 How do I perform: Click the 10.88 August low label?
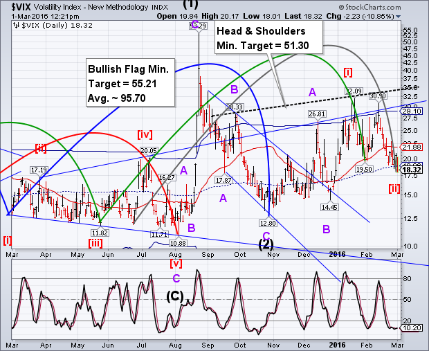click(179, 242)
